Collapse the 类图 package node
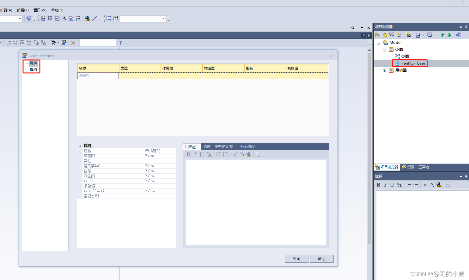Image resolution: width=469 pixels, height=280 pixels. pyautogui.click(x=384, y=50)
